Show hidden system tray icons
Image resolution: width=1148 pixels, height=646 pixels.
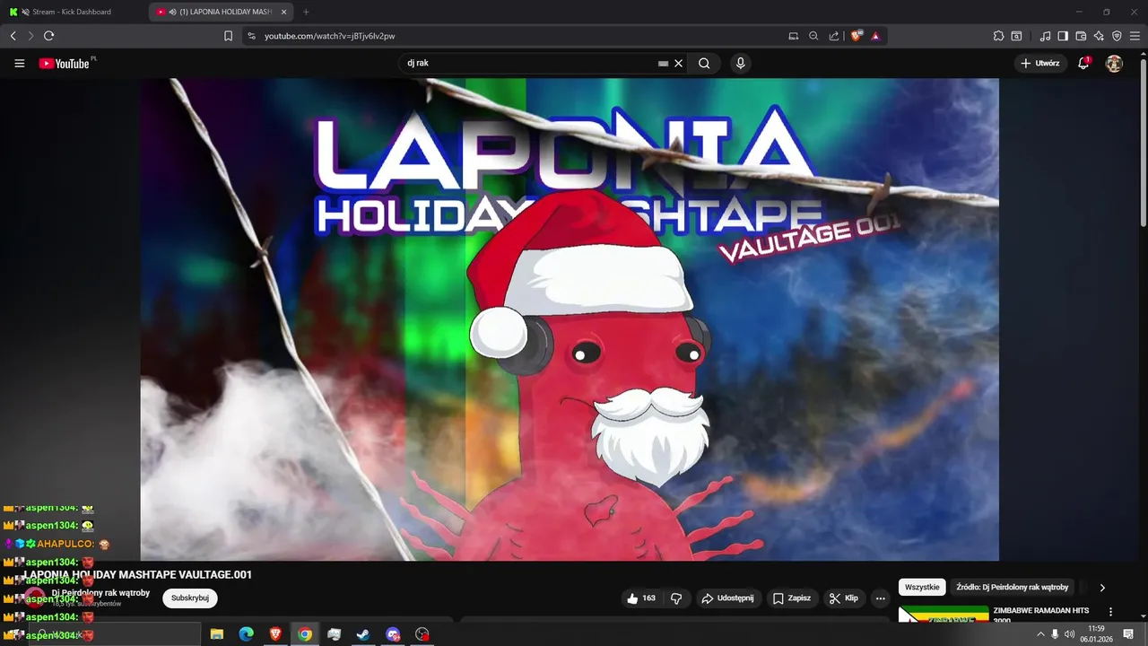pos(1040,634)
